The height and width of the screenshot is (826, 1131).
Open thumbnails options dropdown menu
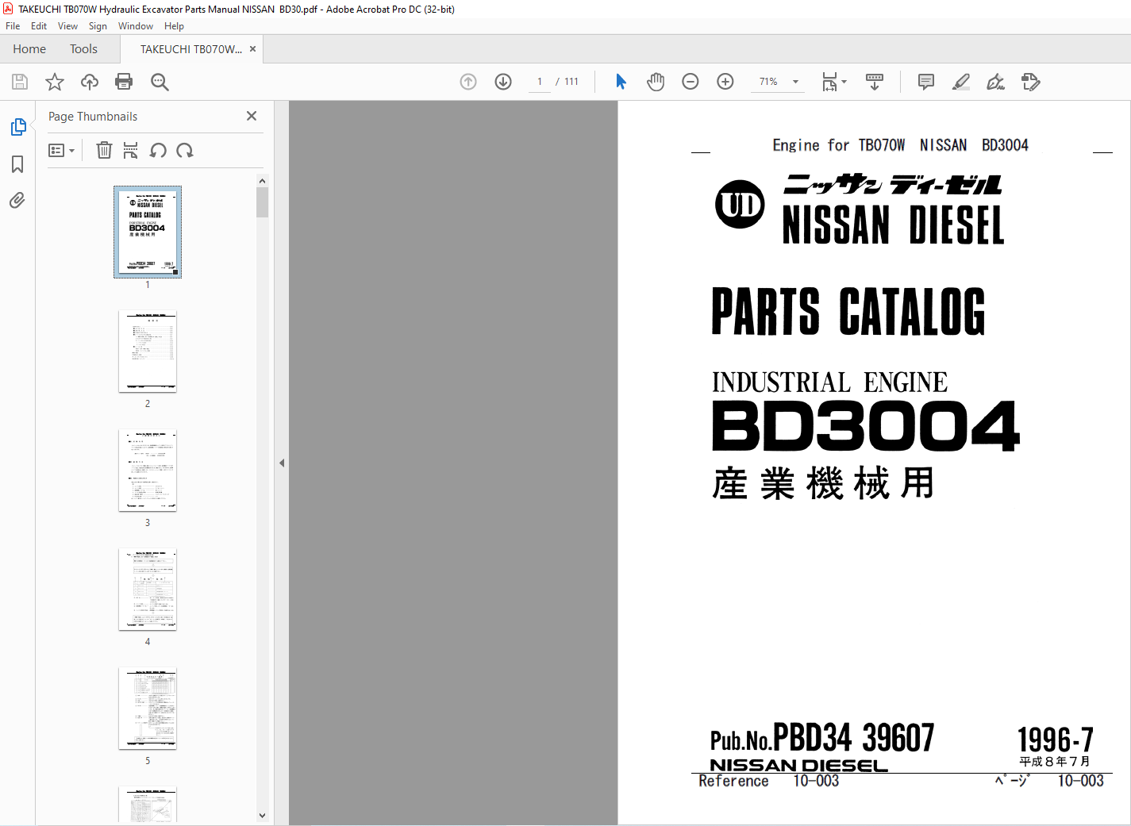click(x=61, y=150)
